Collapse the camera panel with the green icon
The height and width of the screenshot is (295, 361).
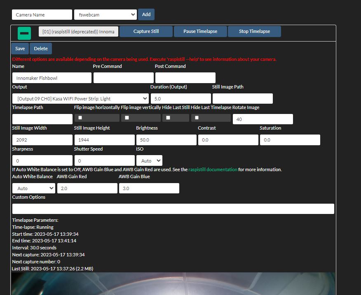pyautogui.click(x=24, y=31)
